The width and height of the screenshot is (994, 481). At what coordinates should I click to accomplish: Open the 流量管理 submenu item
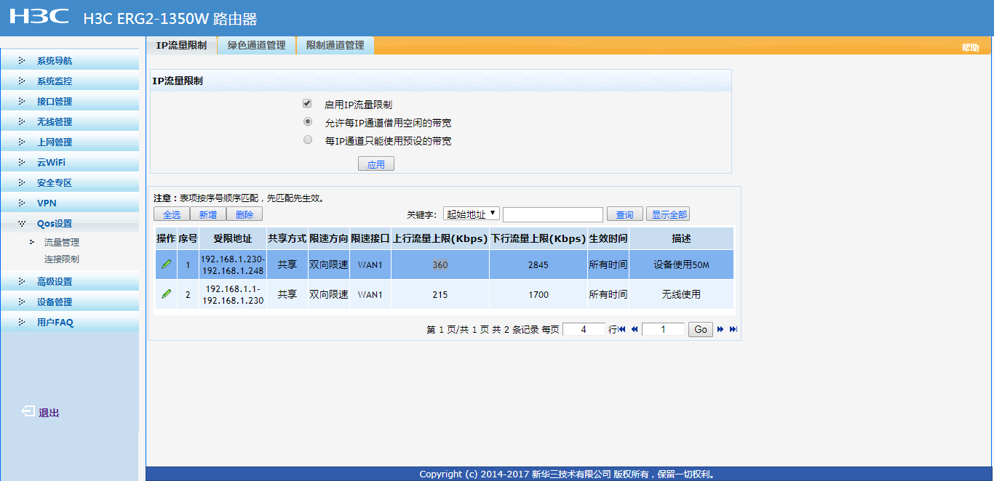coord(62,243)
